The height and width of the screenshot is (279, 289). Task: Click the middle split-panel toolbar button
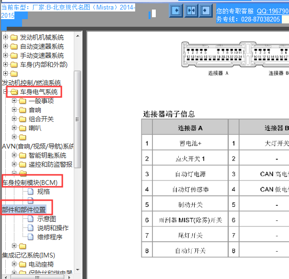[191, 11]
